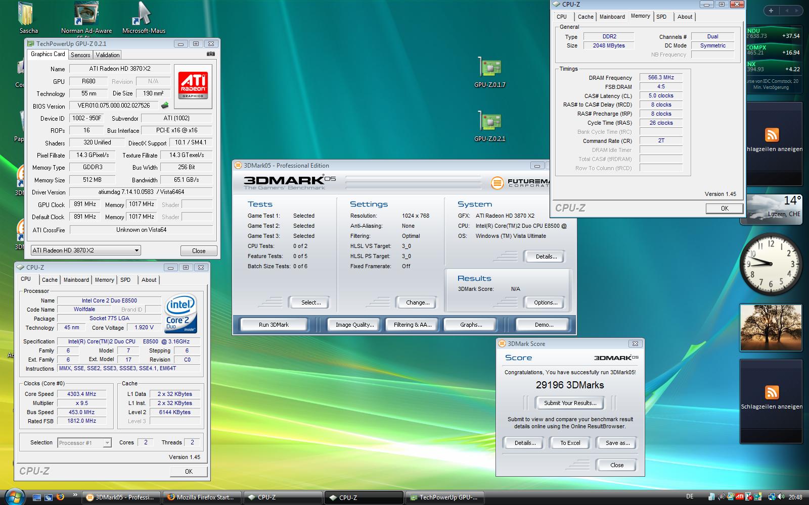Click OK in the lower CPU-Z window
The width and height of the screenshot is (809, 505).
click(189, 471)
